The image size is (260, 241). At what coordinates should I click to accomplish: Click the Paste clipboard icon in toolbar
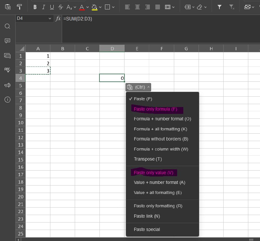(x=7, y=7)
